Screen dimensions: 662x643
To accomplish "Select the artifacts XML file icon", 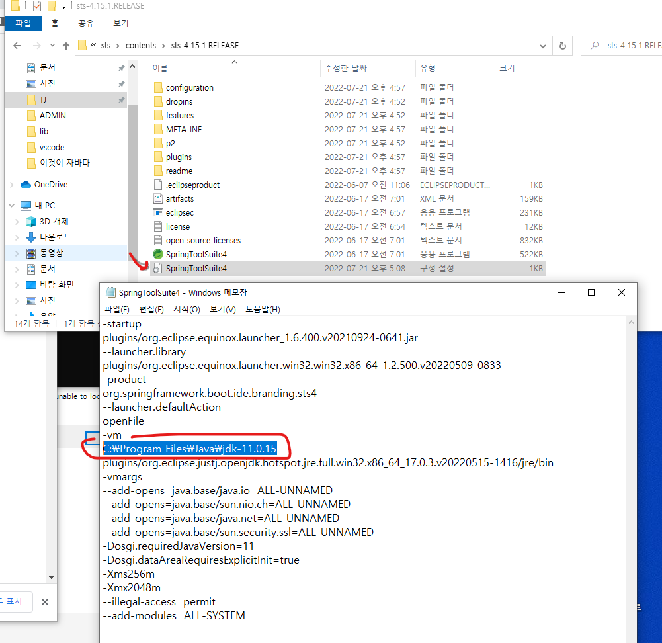I will click(158, 198).
